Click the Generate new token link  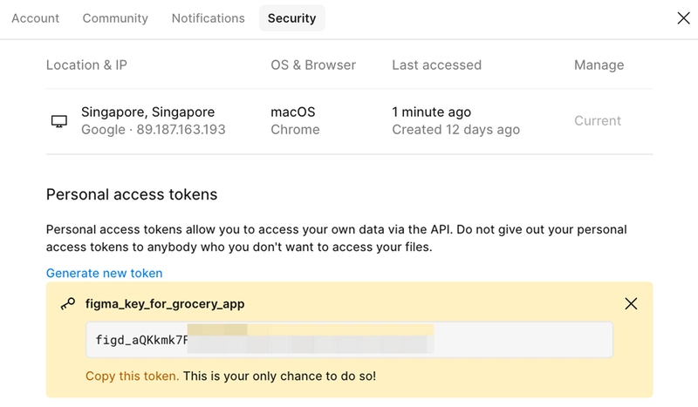104,273
